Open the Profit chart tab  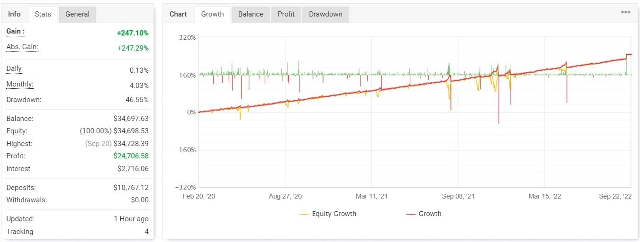286,14
